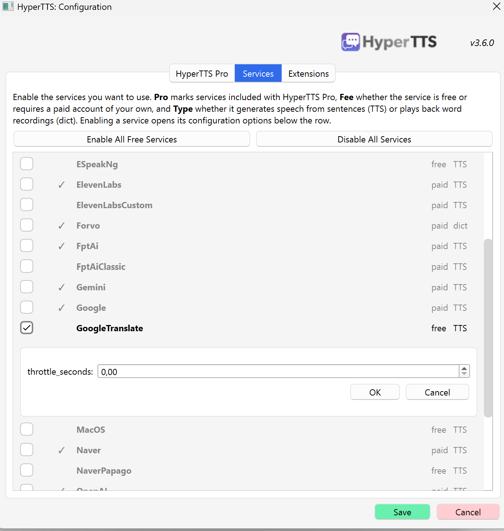
Task: Enable the MacOS service checkbox
Action: coord(27,429)
